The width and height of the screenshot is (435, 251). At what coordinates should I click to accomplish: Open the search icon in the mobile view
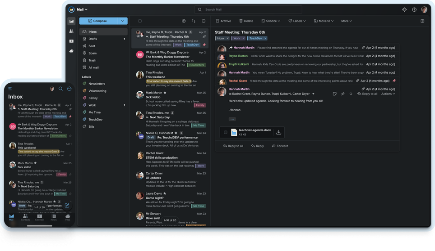(x=60, y=89)
